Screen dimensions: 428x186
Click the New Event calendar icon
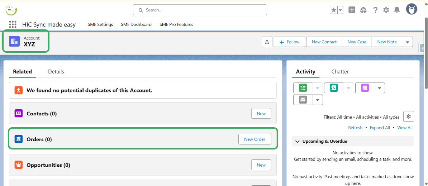coord(365,88)
